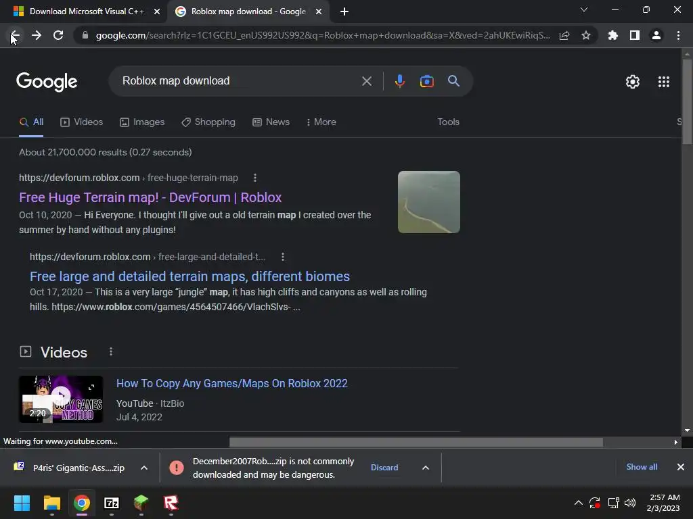Close the Roblox map download tab
Viewport: 693px width, 519px height.
pyautogui.click(x=319, y=11)
